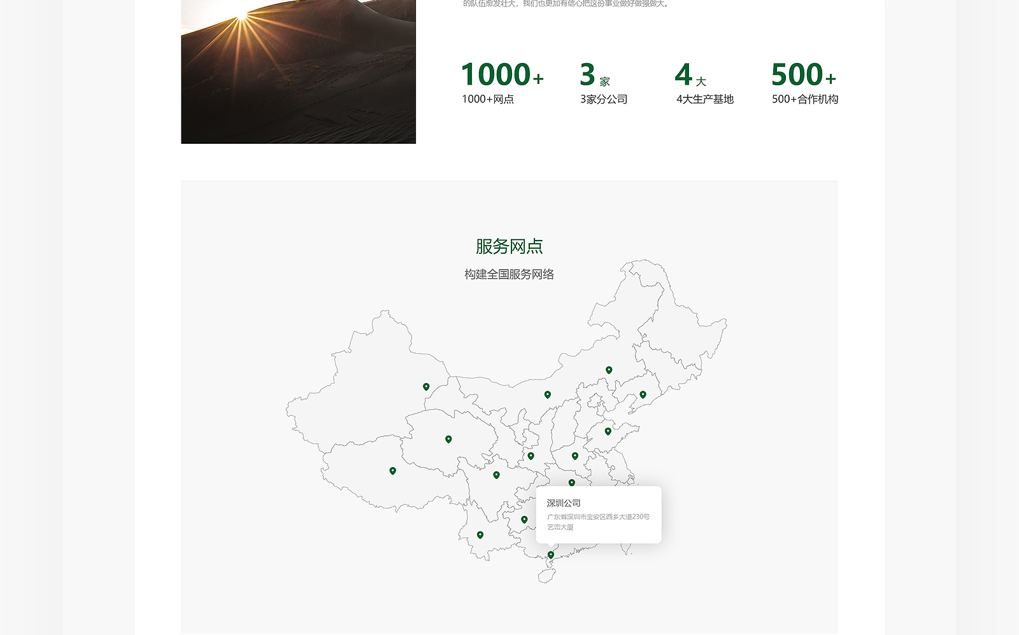The image size is (1019, 635).
Task: Click the 1000+网点 label
Action: [x=488, y=99]
